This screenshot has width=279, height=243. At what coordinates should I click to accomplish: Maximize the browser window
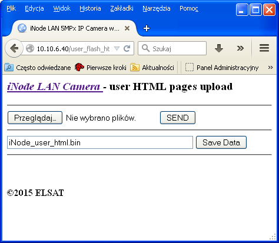coord(255,9)
